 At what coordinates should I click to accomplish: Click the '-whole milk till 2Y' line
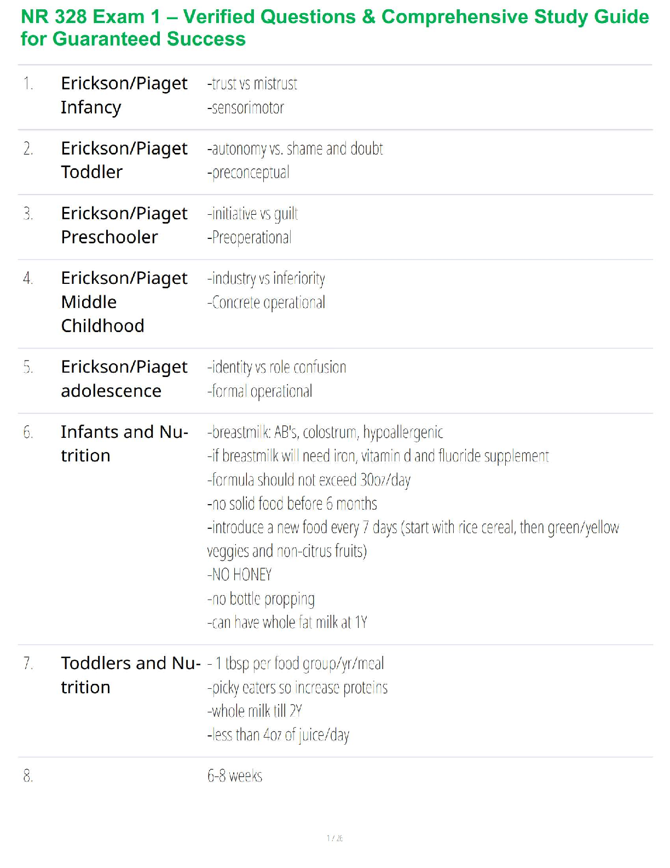coord(255,711)
